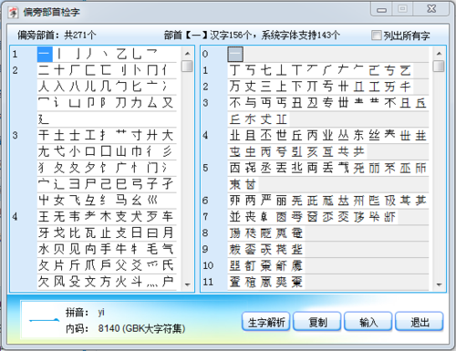This screenshot has height=351, width=456.
Task: Pick the character 七 in stroke row 1
Action: tap(266, 70)
